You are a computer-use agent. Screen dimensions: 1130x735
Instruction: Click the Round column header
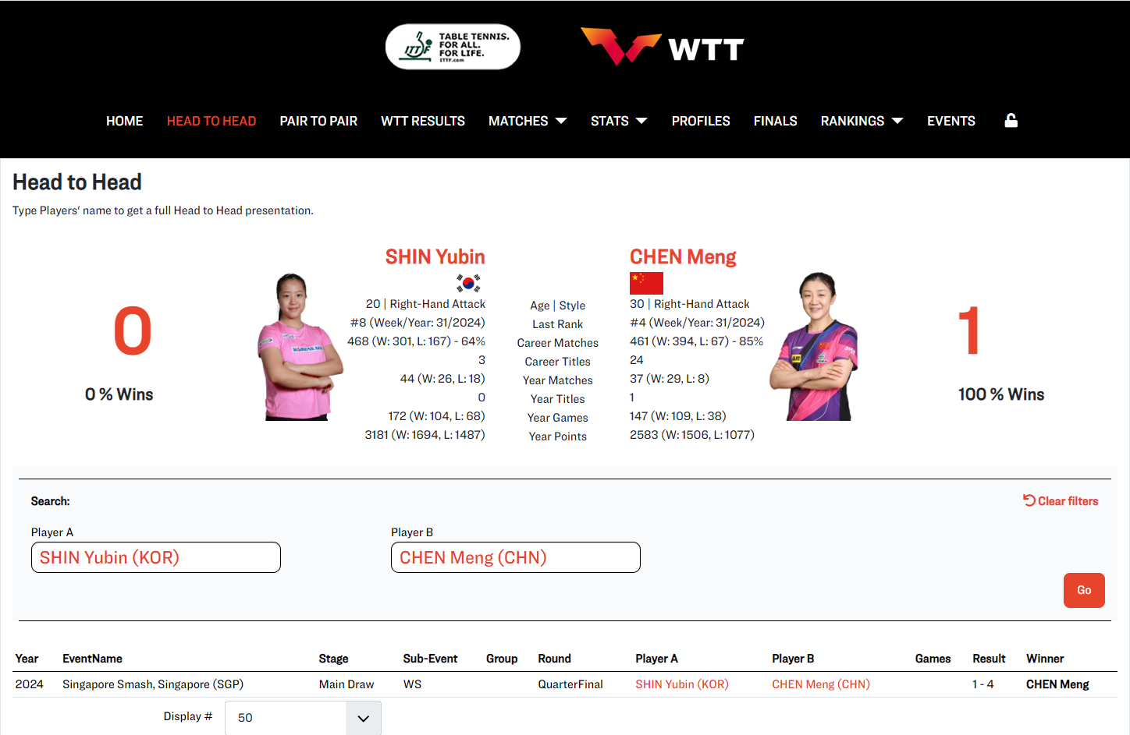(554, 659)
